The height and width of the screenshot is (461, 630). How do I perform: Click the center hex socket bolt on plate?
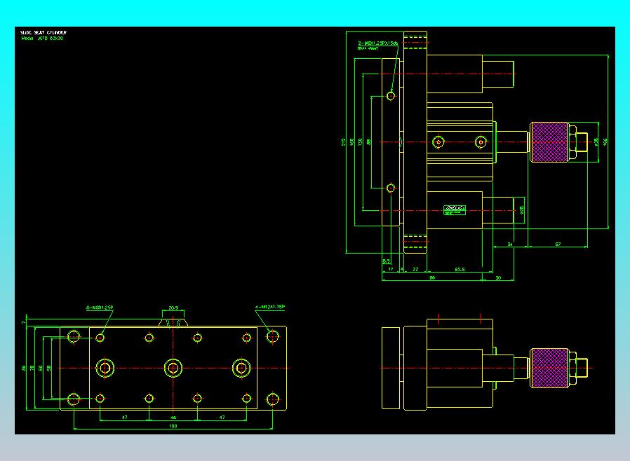(173, 368)
